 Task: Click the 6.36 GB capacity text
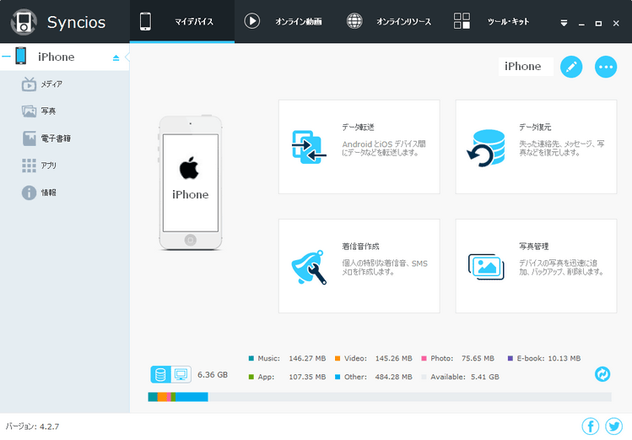coord(213,375)
